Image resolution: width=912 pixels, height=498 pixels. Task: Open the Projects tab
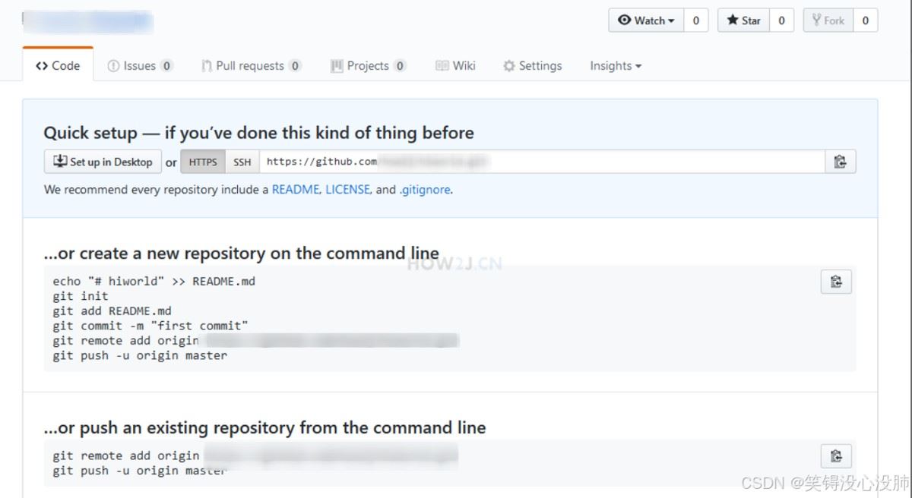368,66
